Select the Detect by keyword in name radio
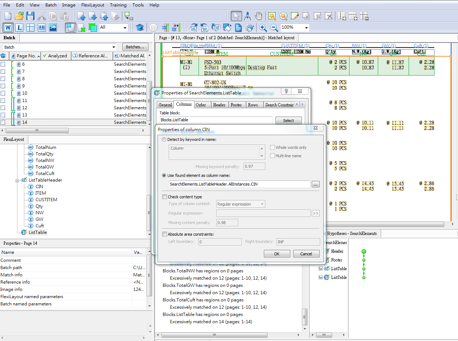 click(x=164, y=139)
